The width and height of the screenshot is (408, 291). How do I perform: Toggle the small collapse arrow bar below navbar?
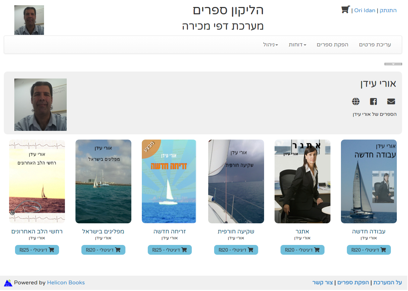pyautogui.click(x=393, y=64)
